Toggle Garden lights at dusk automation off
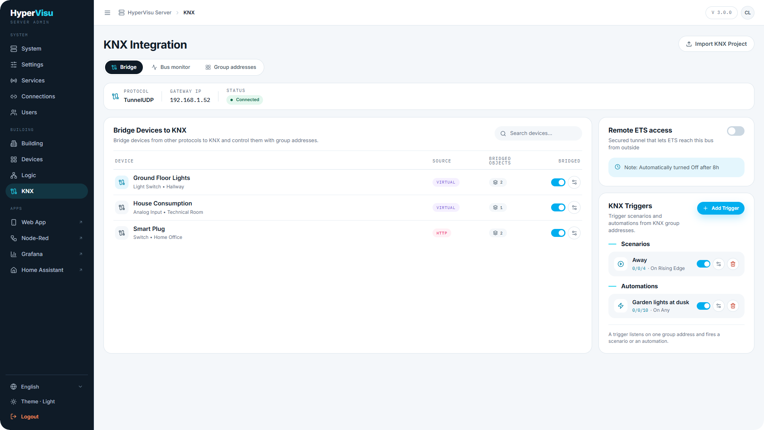The image size is (764, 430). [704, 306]
